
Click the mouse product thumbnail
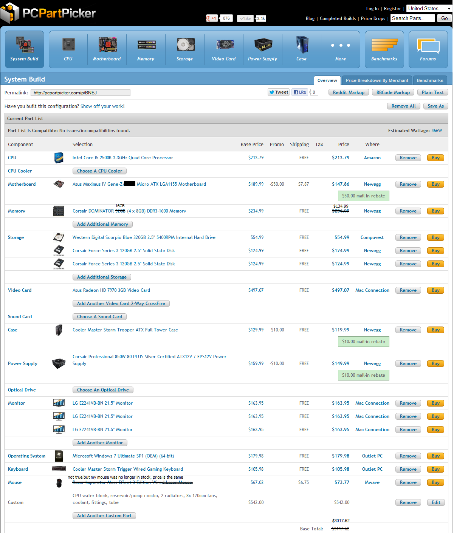(59, 482)
